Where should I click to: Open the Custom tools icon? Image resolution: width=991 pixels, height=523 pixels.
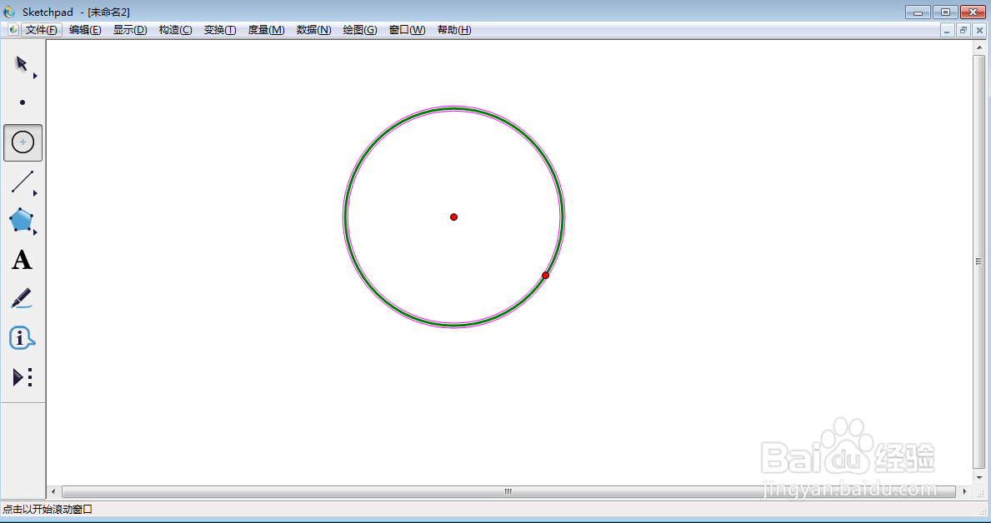[x=23, y=377]
